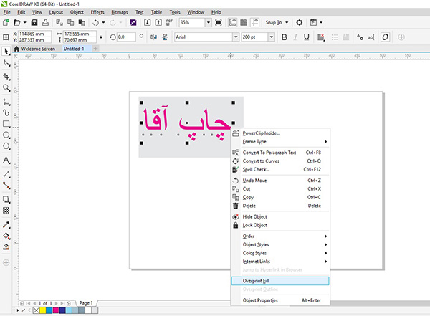Click the Import icon
The width and height of the screenshot is (430, 316).
147,22
